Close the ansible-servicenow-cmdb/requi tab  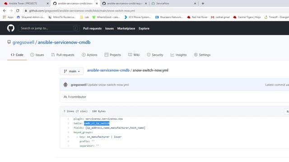click(x=146, y=4)
